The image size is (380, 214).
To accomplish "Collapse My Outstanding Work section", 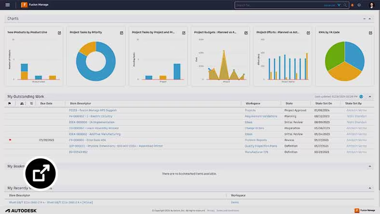I will click(370, 96).
